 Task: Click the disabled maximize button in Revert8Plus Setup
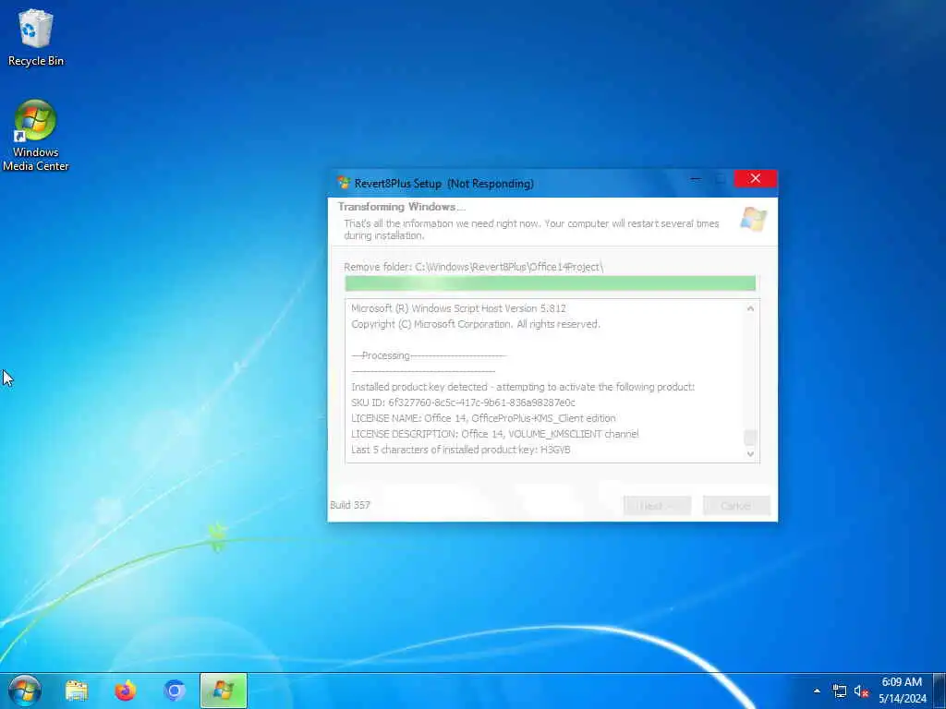720,179
